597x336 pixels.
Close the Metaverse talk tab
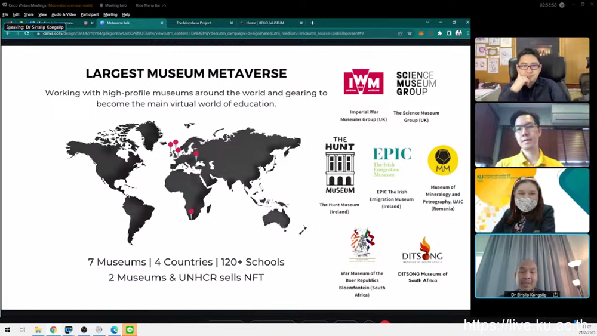162,23
